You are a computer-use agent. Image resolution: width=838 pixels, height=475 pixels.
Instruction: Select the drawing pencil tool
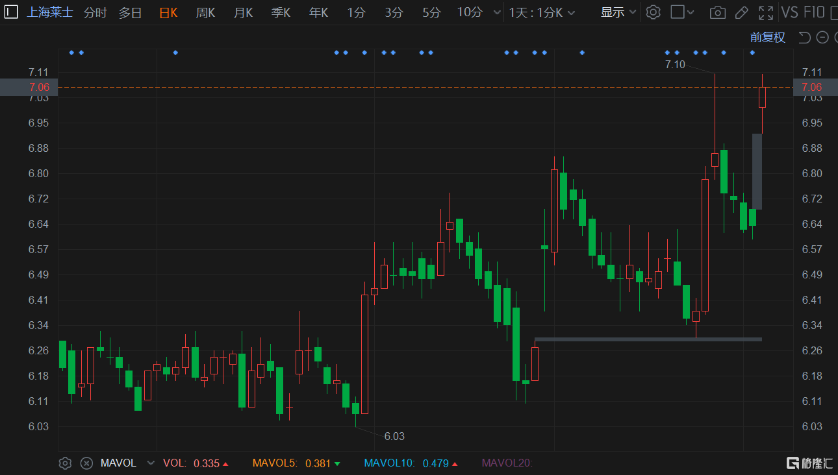point(742,12)
